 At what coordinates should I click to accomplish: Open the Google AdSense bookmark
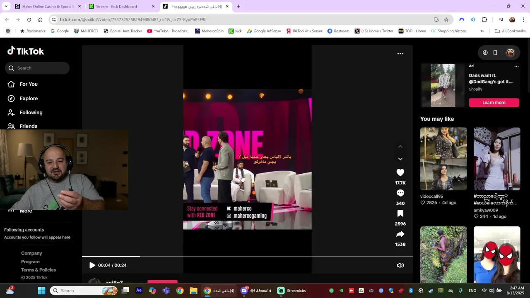click(263, 31)
